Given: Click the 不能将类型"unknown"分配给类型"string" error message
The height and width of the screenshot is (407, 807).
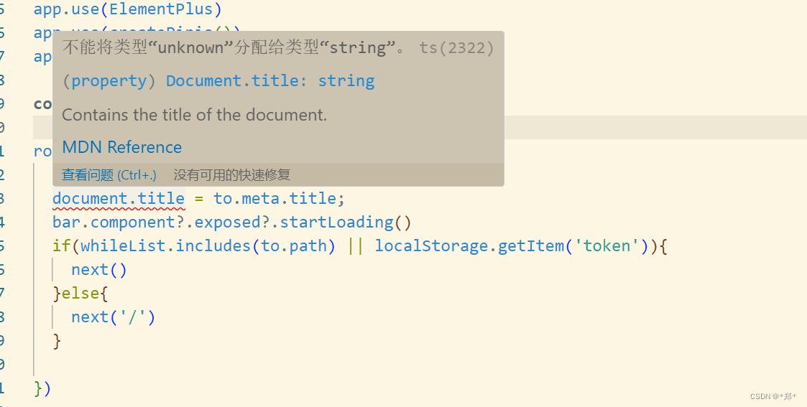Looking at the screenshot, I should (x=235, y=48).
